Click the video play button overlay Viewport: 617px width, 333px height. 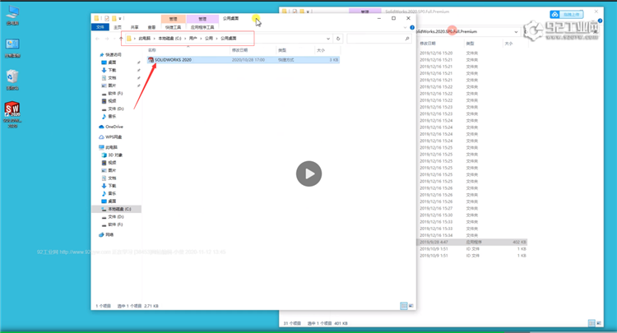pyautogui.click(x=308, y=173)
